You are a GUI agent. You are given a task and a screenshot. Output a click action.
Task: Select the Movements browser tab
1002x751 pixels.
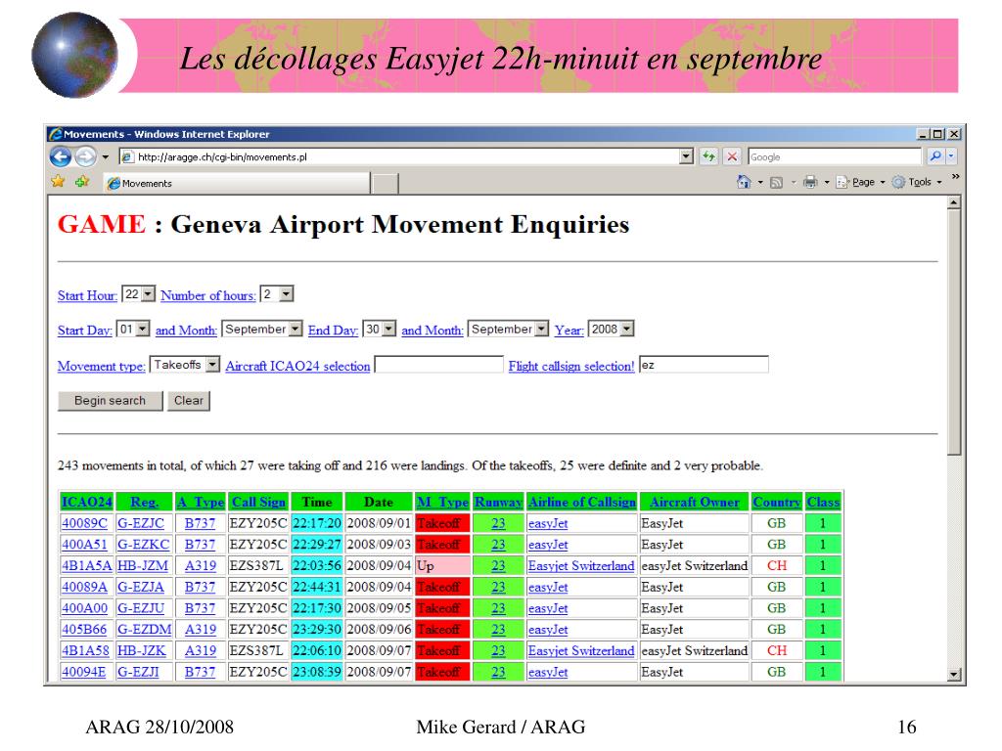click(237, 183)
